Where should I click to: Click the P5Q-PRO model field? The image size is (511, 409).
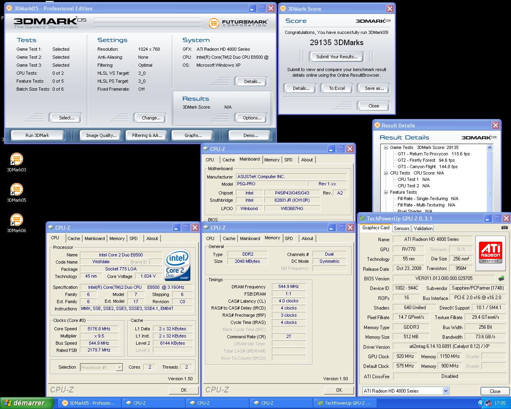tap(272, 184)
